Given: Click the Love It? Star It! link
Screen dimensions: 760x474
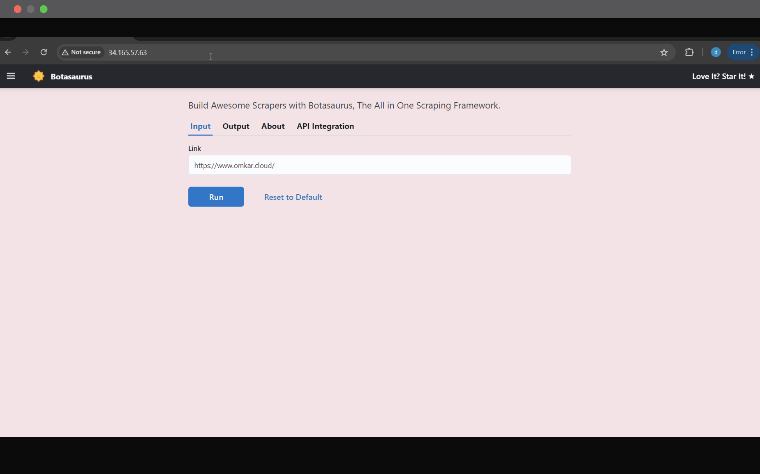Looking at the screenshot, I should click(x=723, y=77).
